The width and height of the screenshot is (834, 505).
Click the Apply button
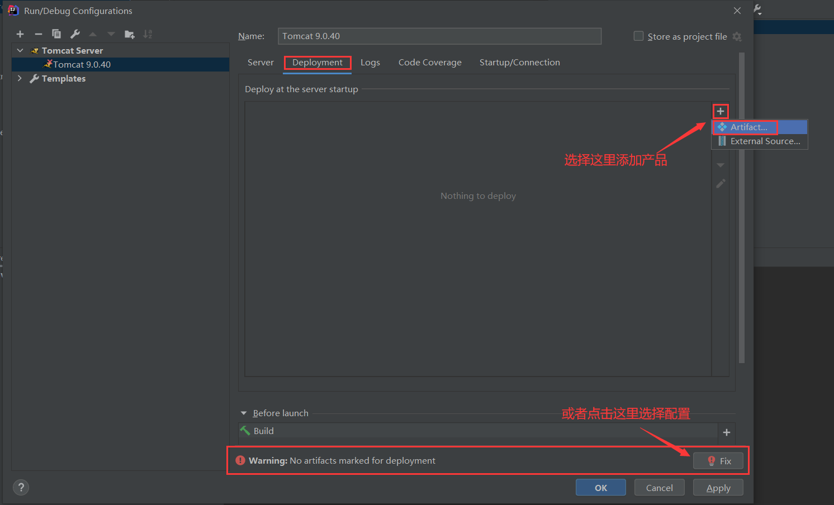718,488
